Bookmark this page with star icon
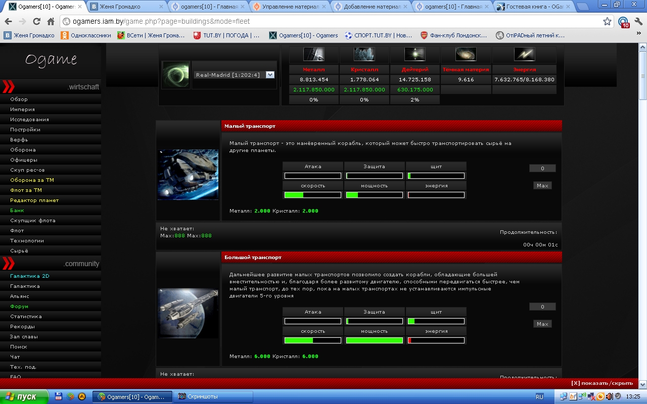Viewport: 647px width, 404px height. pyautogui.click(x=607, y=22)
